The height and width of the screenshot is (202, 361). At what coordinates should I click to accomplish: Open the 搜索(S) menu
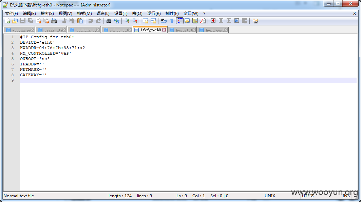tap(47, 14)
